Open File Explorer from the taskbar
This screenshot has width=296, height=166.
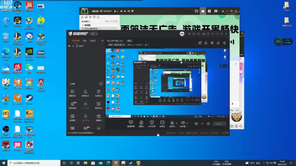pyautogui.click(x=85, y=163)
